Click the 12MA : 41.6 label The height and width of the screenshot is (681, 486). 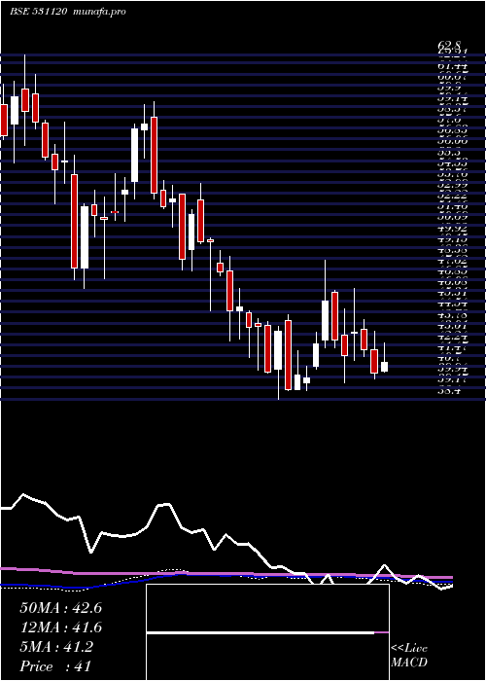pos(60,628)
